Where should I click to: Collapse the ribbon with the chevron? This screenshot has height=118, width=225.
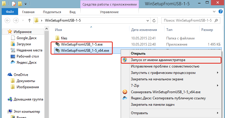pyautogui.click(x=214, y=12)
